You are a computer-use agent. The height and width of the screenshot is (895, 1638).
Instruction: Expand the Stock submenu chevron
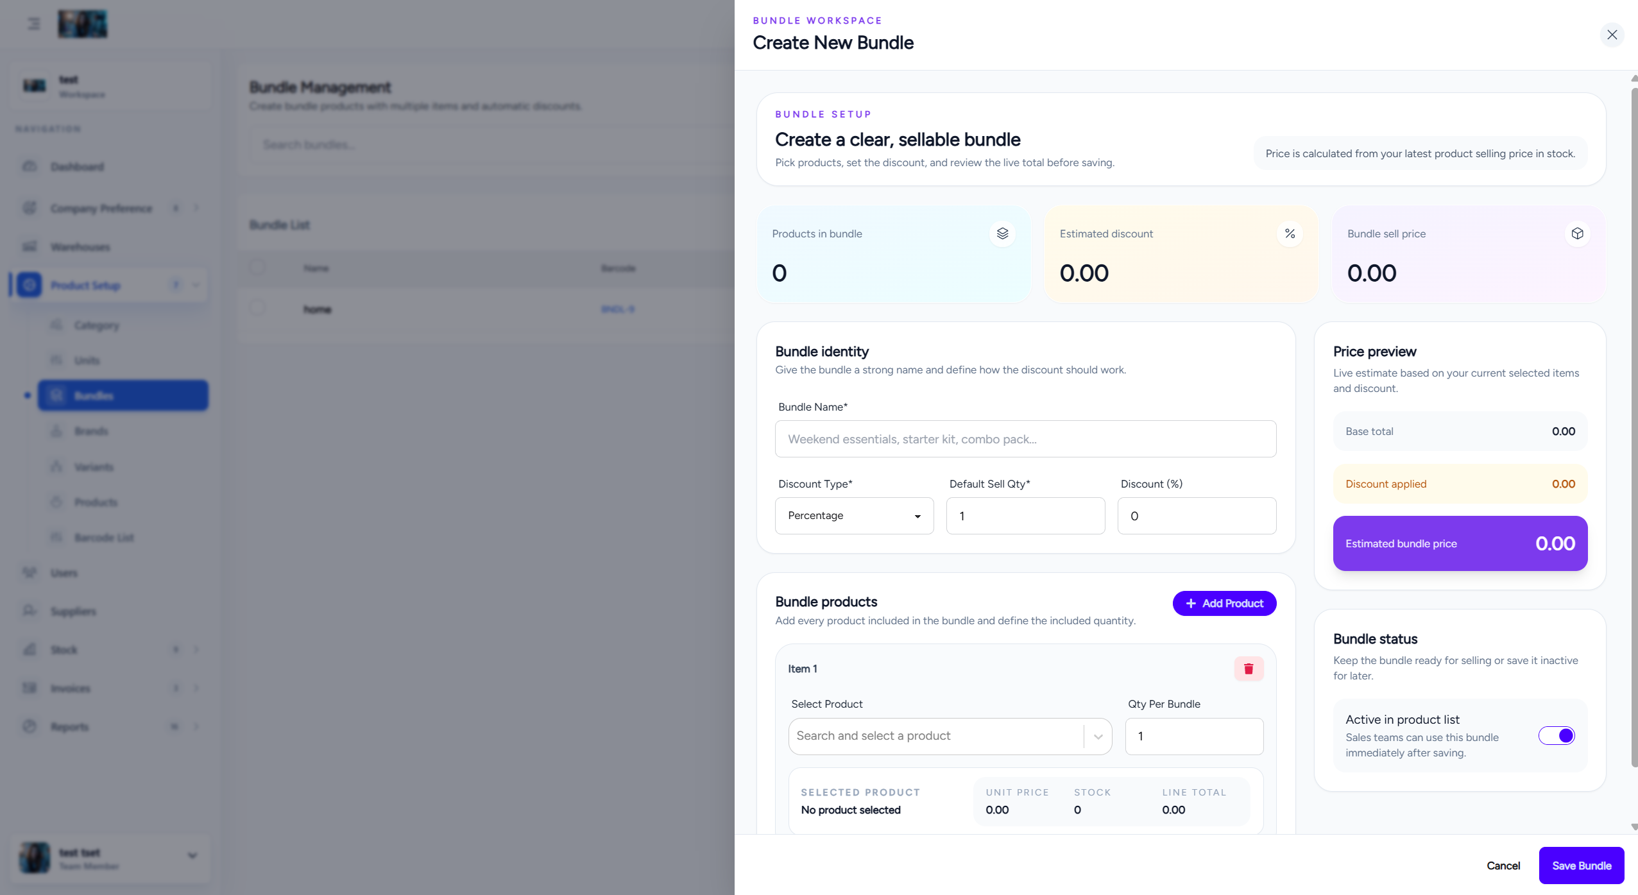196,649
